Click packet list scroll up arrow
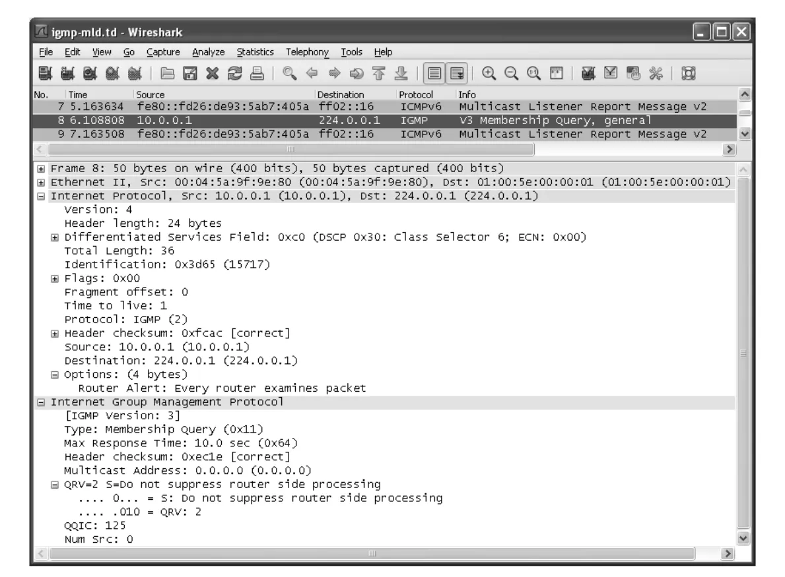This screenshot has width=785, height=577. [745, 94]
